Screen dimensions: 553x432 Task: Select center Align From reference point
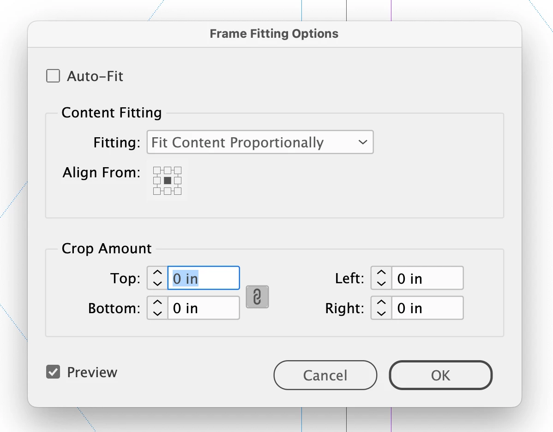[168, 181]
